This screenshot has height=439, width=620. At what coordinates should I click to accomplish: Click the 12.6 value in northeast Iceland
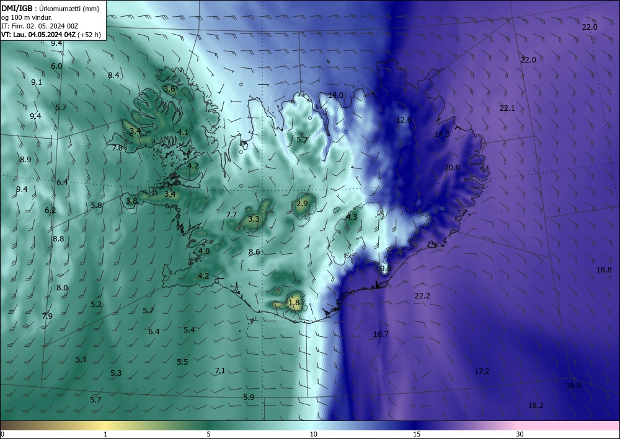pos(404,120)
